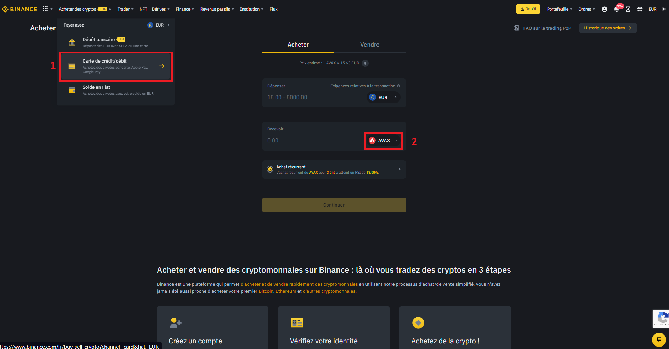Viewport: 669px width, 349px height.
Task: Open the NFT menu item
Action: [x=143, y=9]
